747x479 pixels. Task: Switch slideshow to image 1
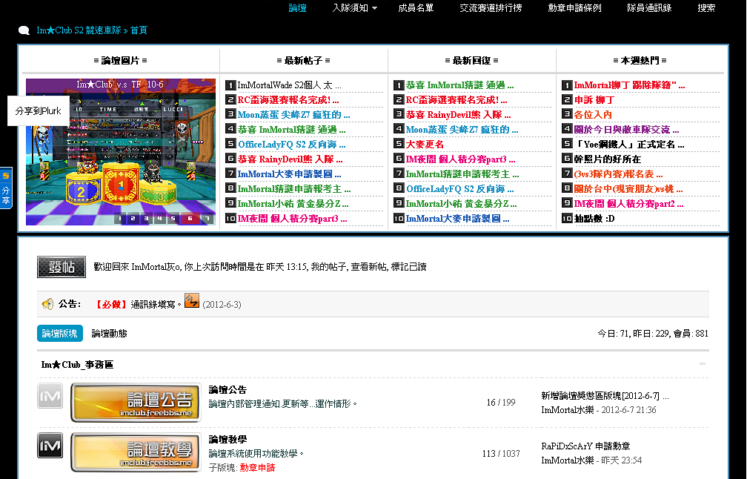(x=119, y=219)
